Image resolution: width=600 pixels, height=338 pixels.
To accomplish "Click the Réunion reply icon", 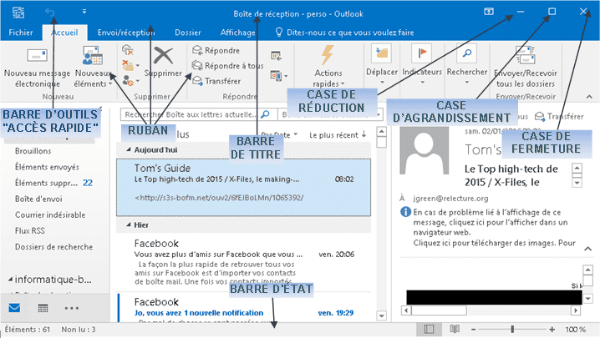I will pos(277,56).
